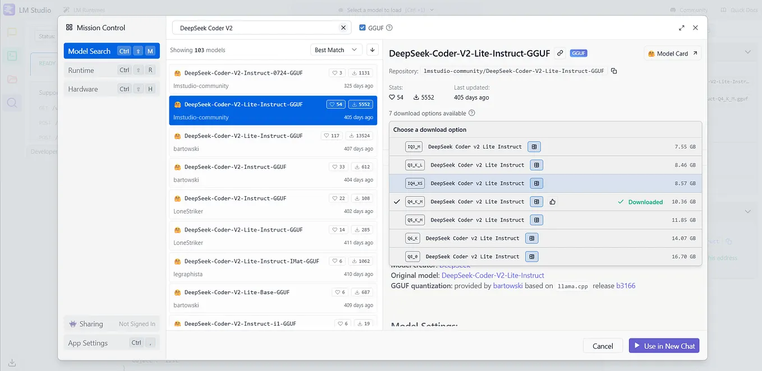
Task: Open the My Models folder icon in sidebar
Action: pyautogui.click(x=12, y=79)
